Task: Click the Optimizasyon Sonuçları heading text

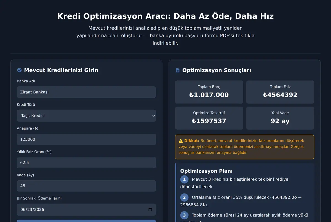Action: tap(217, 70)
